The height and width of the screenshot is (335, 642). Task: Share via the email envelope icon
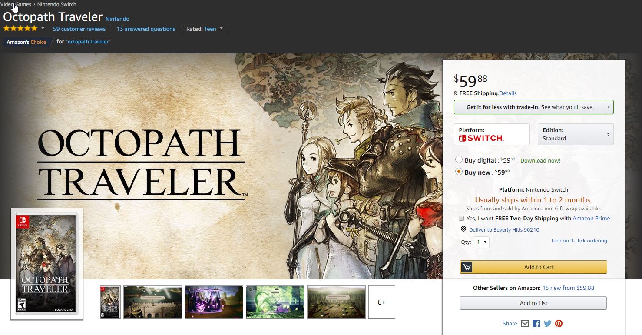pyautogui.click(x=525, y=324)
